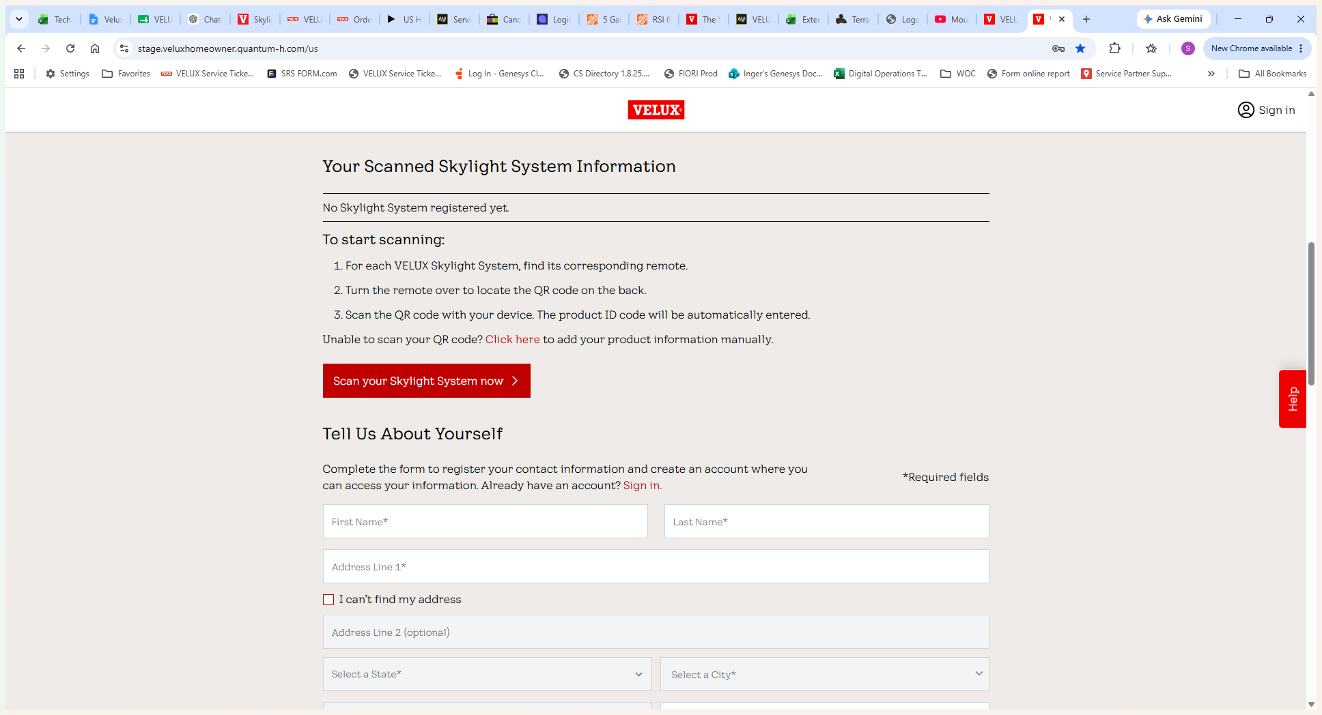Open the tab search dropdown arrow
The width and height of the screenshot is (1322, 715).
[19, 19]
